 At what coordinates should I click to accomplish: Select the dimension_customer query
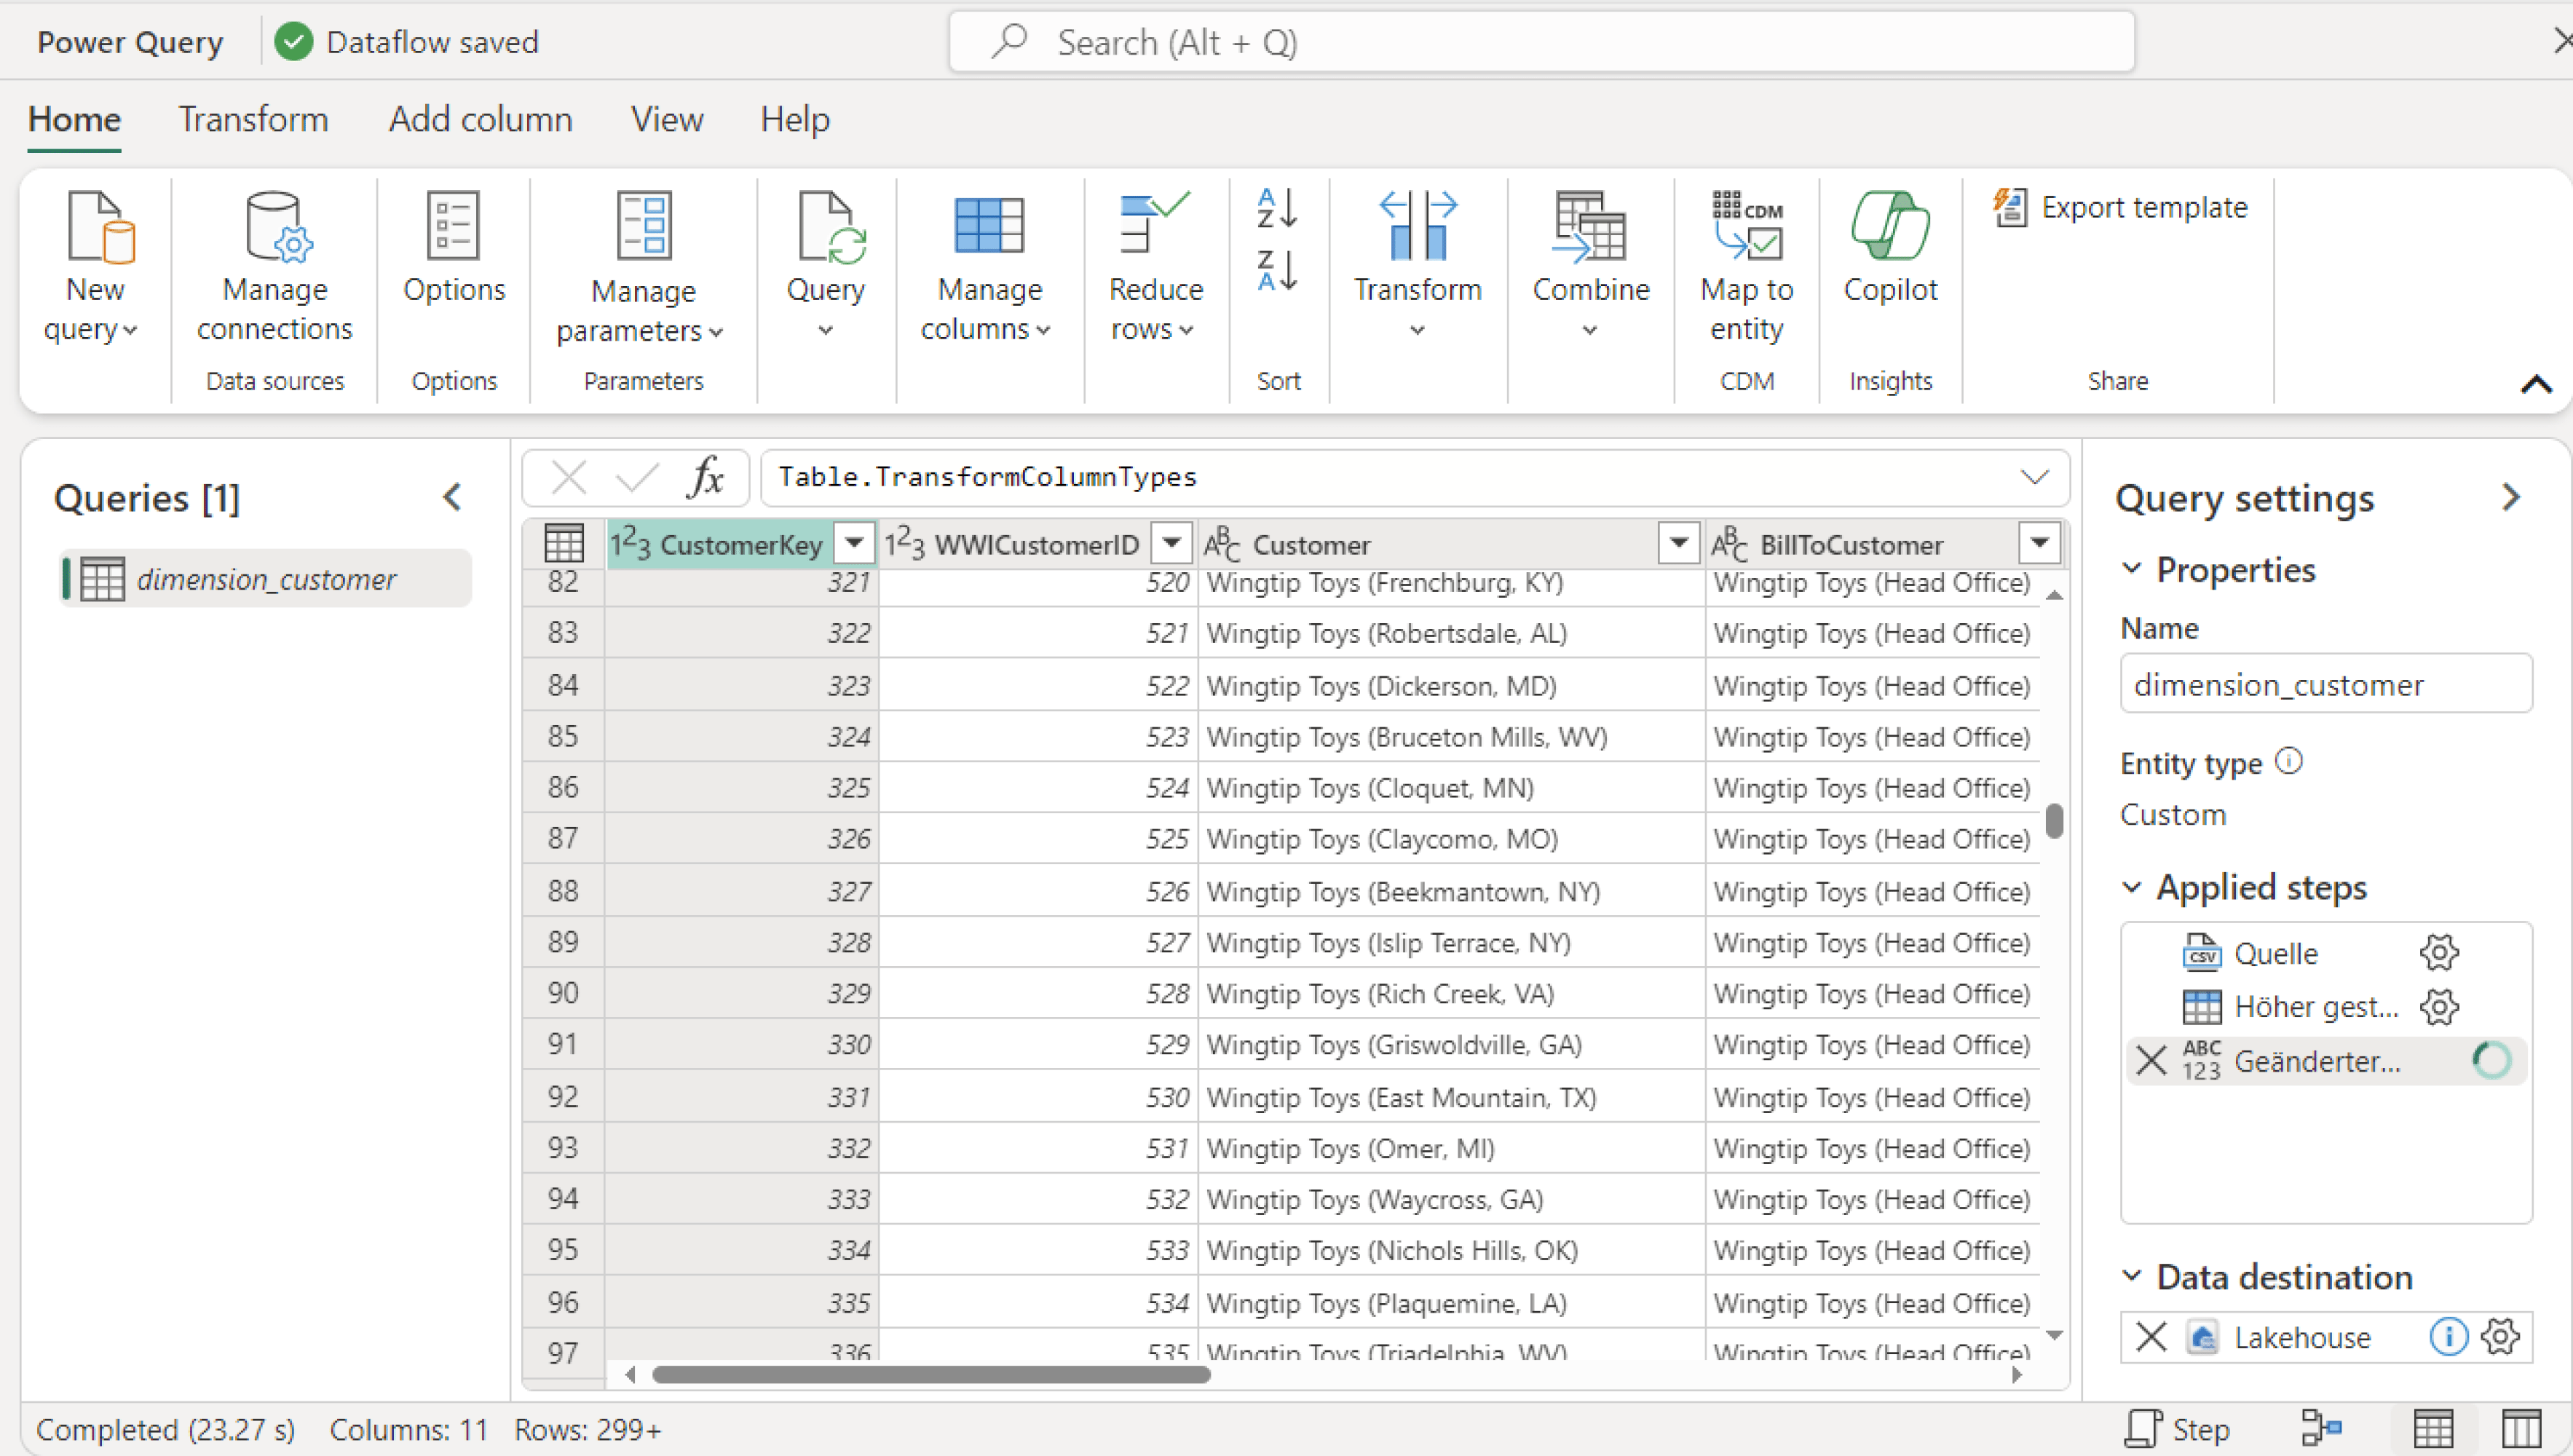pos(266,579)
